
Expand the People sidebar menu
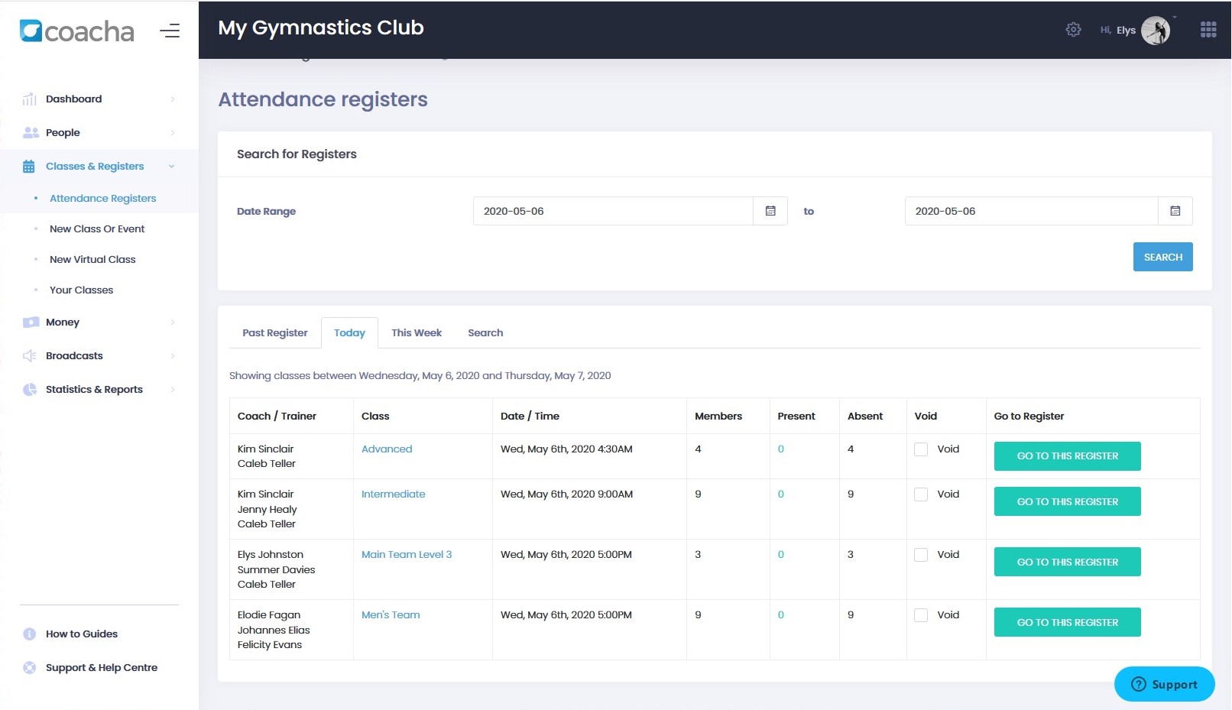pos(172,132)
